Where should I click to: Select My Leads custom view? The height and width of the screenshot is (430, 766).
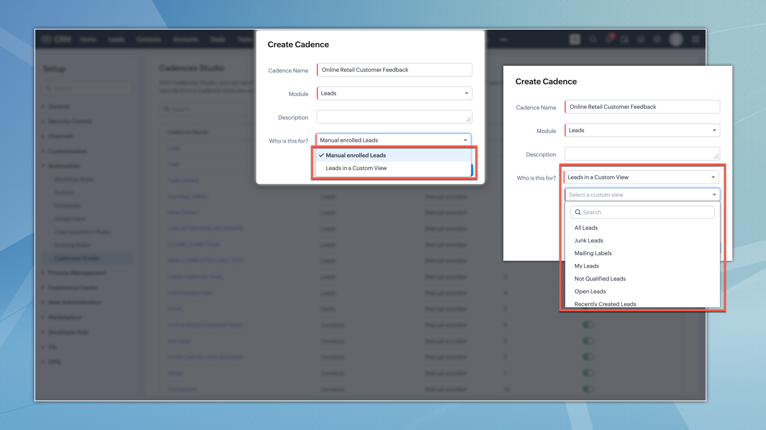coord(586,266)
